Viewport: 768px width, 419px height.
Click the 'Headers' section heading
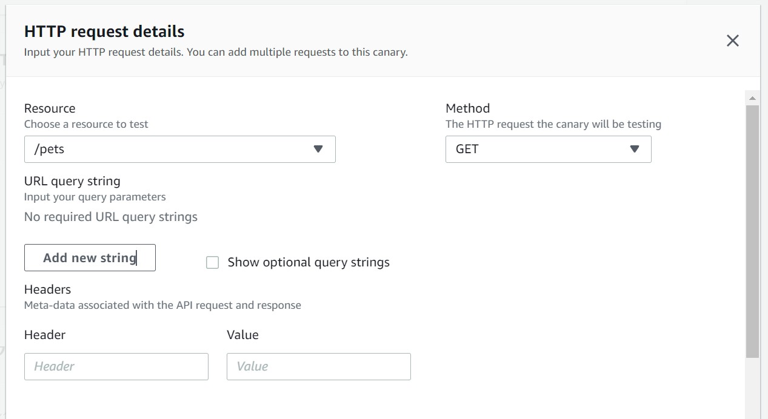point(47,289)
